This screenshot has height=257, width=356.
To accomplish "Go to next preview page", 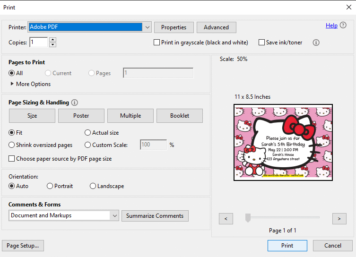I will point(339,219).
